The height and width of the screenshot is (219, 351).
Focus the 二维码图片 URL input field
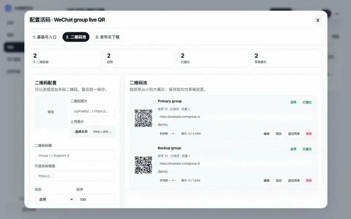pos(93,111)
